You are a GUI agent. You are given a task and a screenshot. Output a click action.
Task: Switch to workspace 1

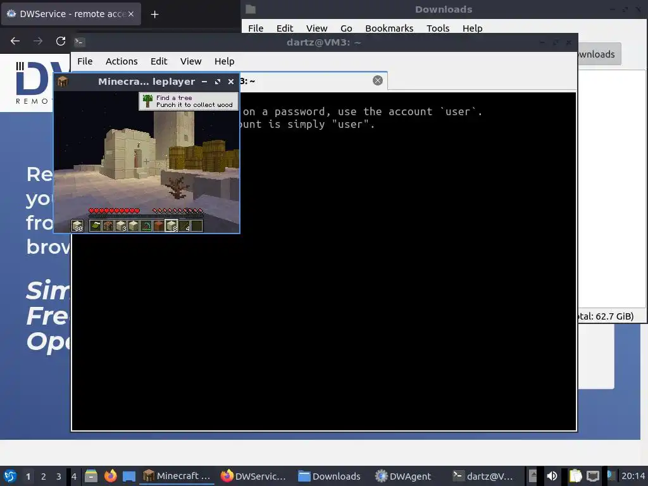click(x=28, y=476)
